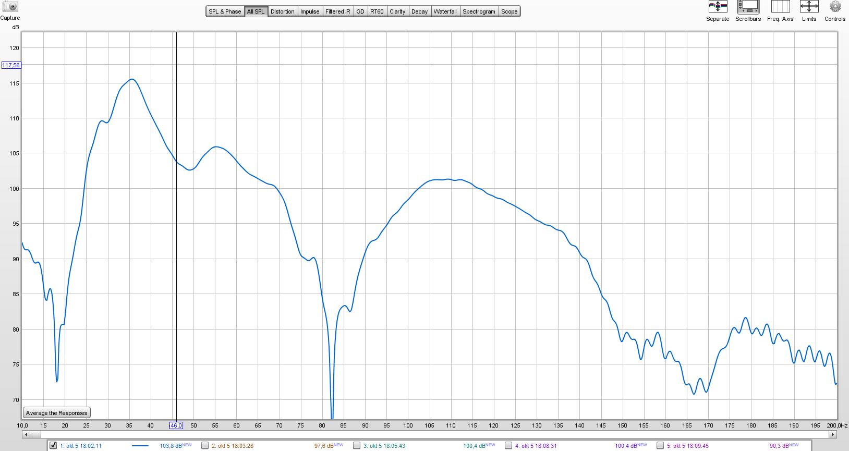Screen dimensions: 849x451
Task: Enable measurement 3 okt 5 18:05:43
Action: pos(357,445)
